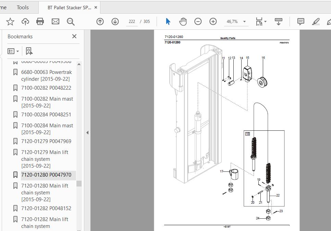Select BT Pallet Stacker document tab
The width and height of the screenshot is (331, 231).
[x=70, y=8]
